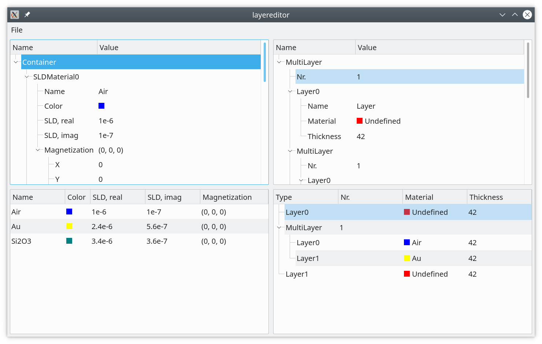Image resolution: width=542 pixels, height=344 pixels.
Task: Select the Y component row
Action: coord(157,179)
